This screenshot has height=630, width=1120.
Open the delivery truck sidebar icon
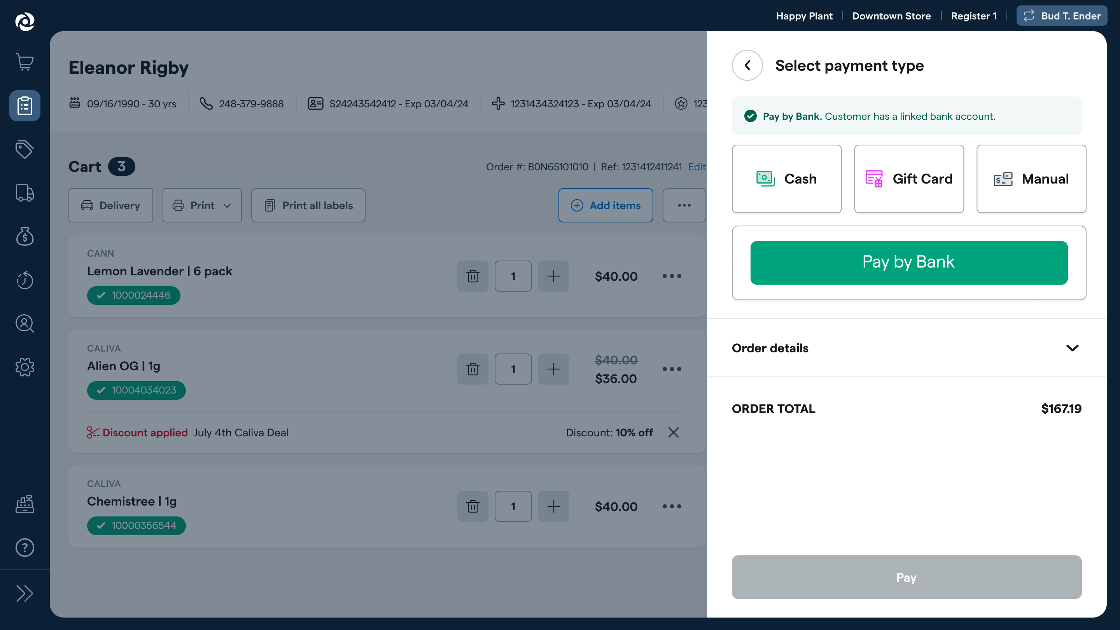click(x=25, y=192)
